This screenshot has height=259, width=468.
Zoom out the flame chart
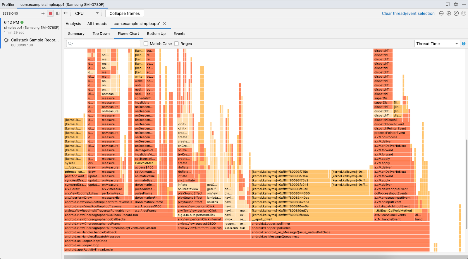441,13
